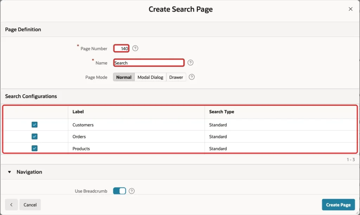
Task: Focus the Name input field
Action: tap(149, 63)
